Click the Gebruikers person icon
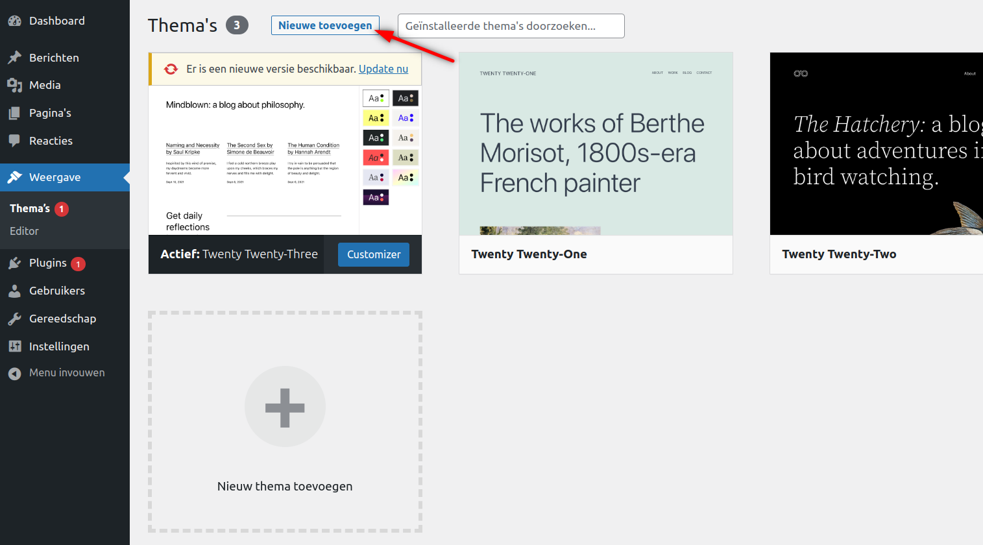The image size is (983, 545). (x=15, y=291)
